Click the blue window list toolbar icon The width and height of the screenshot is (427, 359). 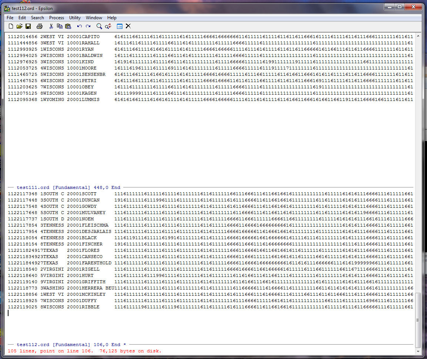120,26
